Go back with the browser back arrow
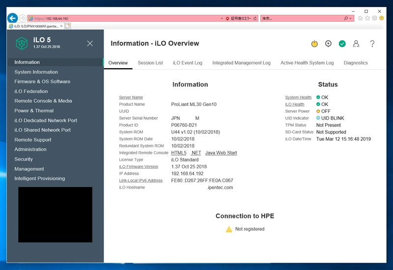The width and height of the screenshot is (393, 270). [13, 18]
